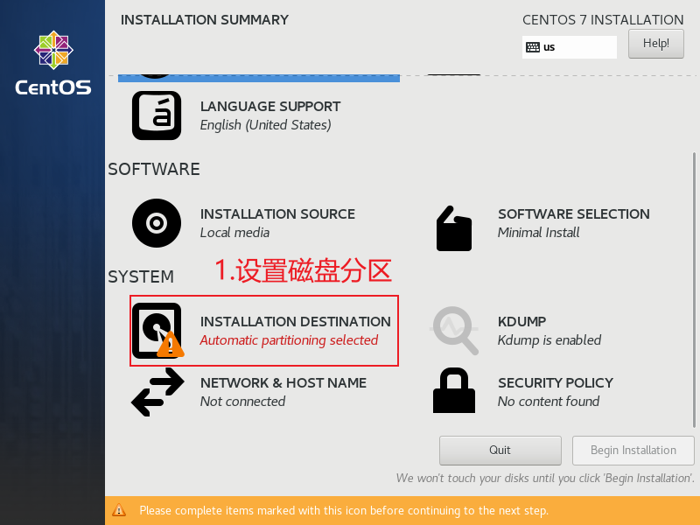Click the 'Kdump is enabled' status text
The width and height of the screenshot is (700, 525).
click(549, 340)
